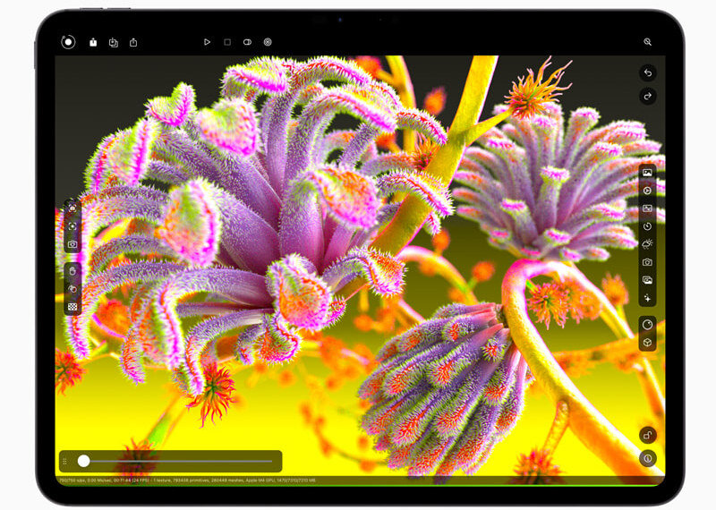Screen dimensions: 716x510
Task: Stop rendering with the square button
Action: point(227,42)
